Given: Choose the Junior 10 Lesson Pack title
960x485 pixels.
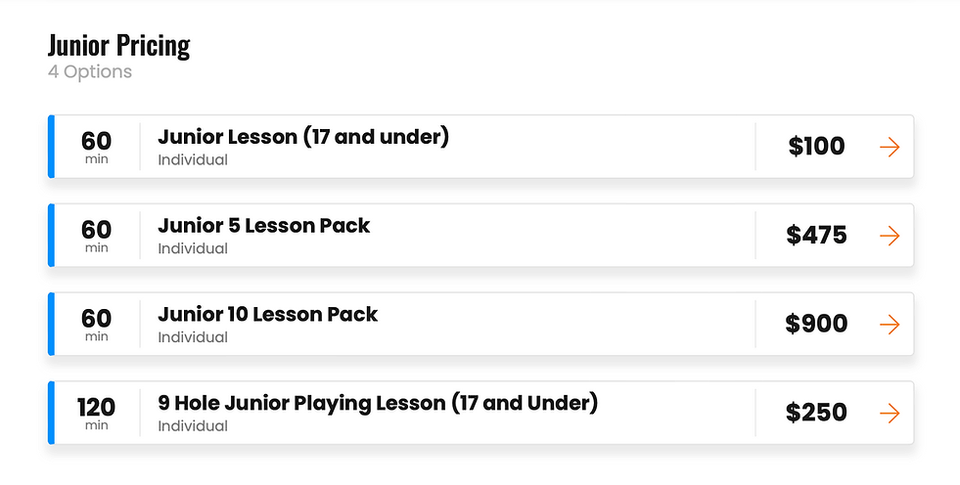Looking at the screenshot, I should click(x=267, y=315).
